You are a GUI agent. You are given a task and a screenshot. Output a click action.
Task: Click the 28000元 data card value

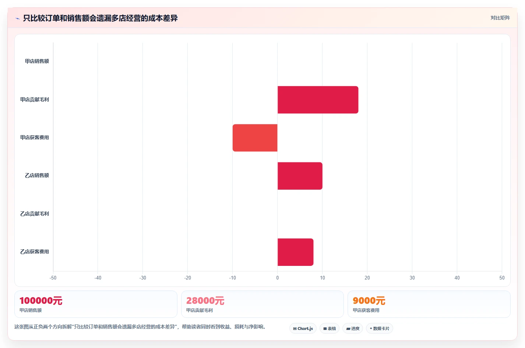pos(205,301)
